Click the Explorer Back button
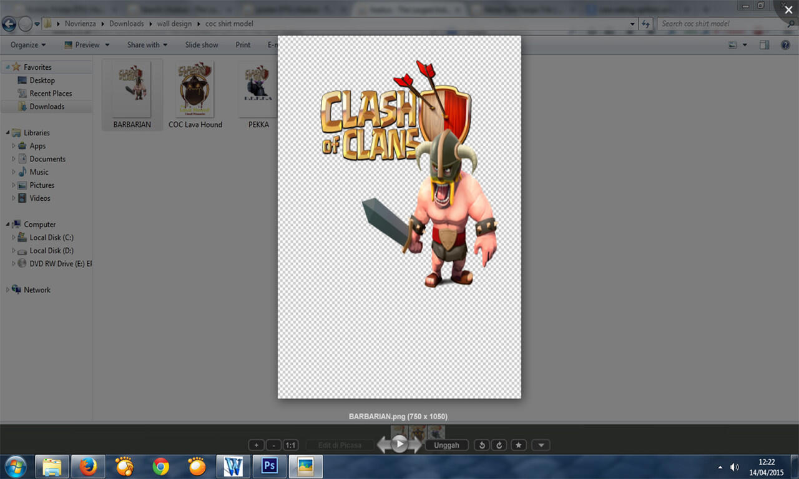799x479 pixels. [x=9, y=24]
